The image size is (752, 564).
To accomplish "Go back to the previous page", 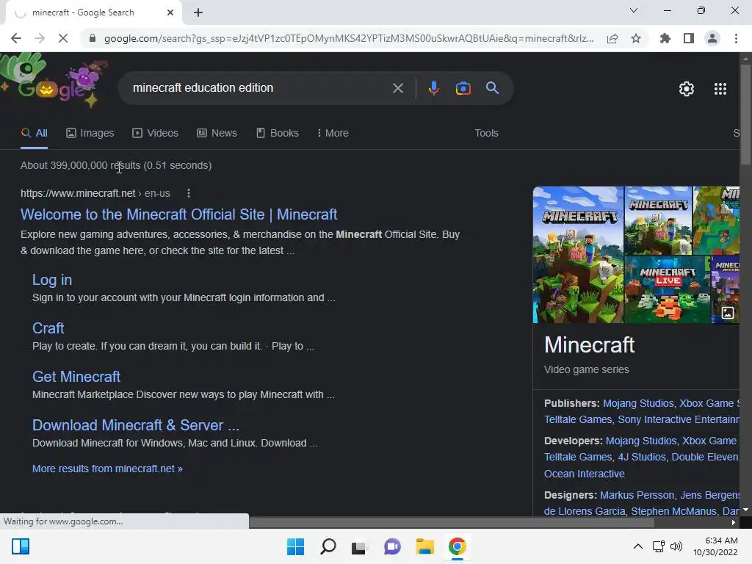I will click(16, 38).
